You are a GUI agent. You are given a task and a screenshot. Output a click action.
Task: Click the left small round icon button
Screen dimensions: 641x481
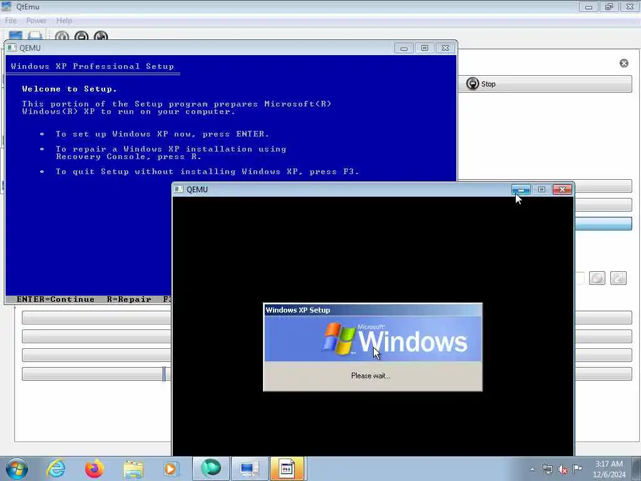597,278
